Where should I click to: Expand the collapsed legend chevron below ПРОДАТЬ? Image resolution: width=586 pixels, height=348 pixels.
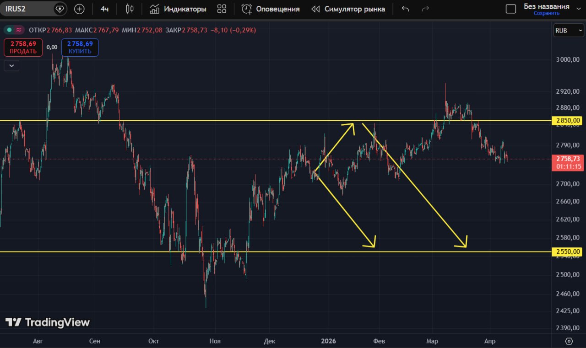click(x=11, y=66)
